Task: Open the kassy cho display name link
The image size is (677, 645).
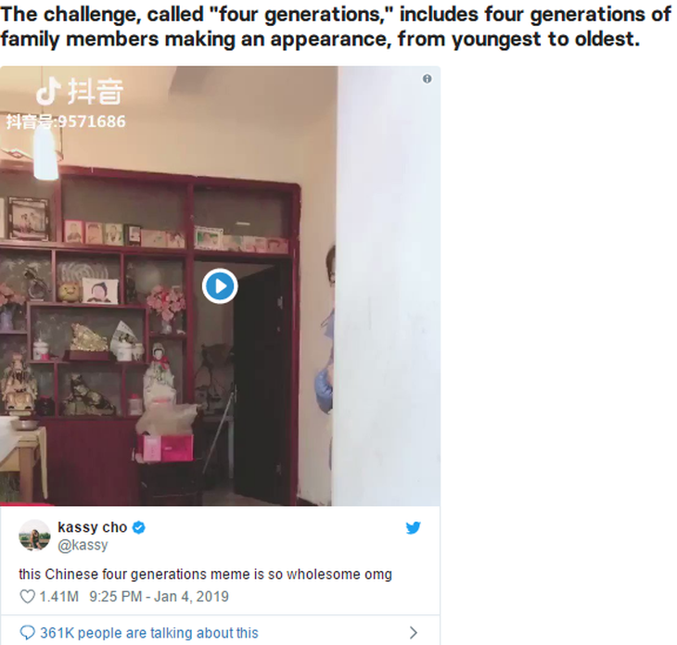Action: coord(93,527)
